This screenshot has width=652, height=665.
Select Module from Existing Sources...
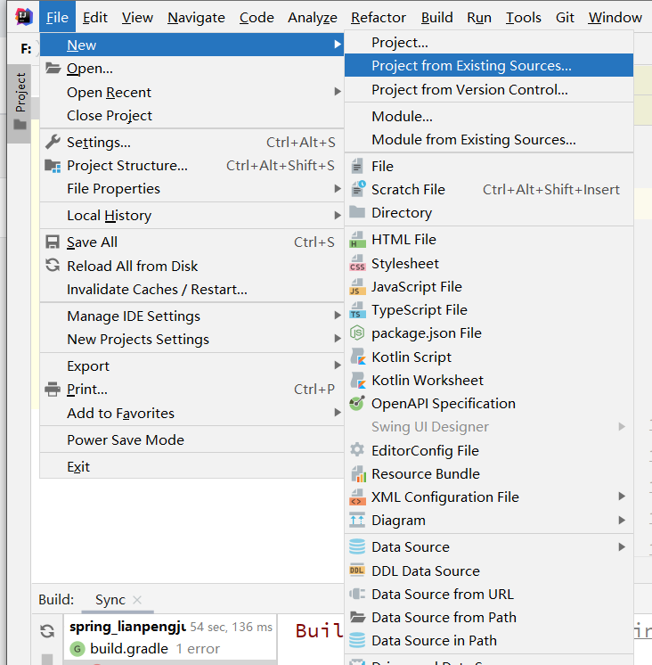pyautogui.click(x=489, y=140)
